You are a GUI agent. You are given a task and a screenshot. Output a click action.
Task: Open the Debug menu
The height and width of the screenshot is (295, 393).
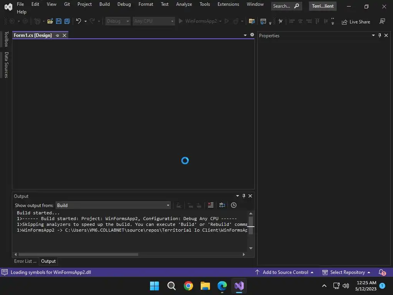point(124,4)
